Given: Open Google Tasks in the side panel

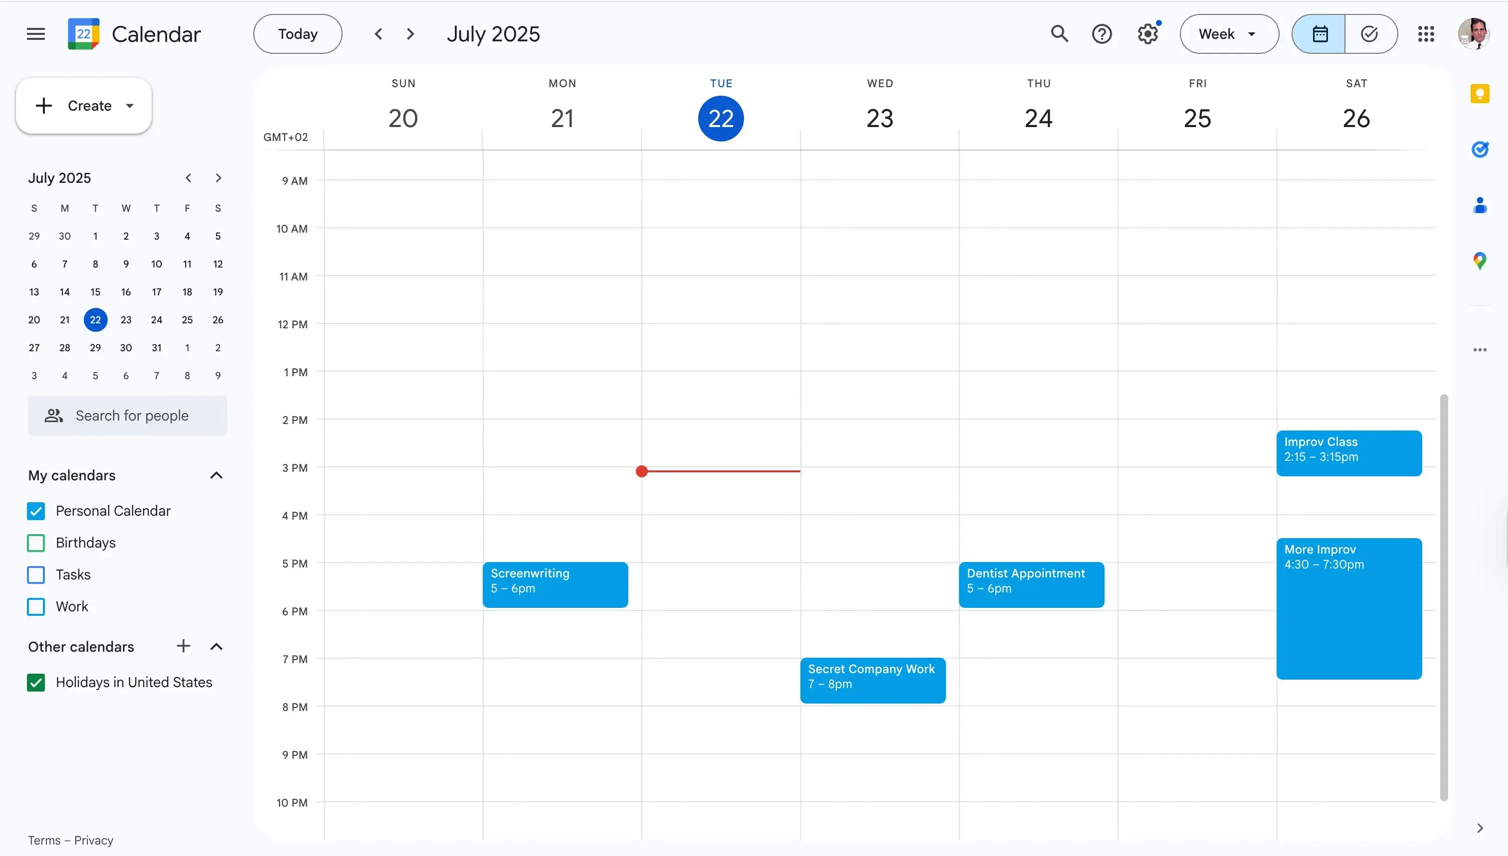Looking at the screenshot, I should tap(1481, 149).
